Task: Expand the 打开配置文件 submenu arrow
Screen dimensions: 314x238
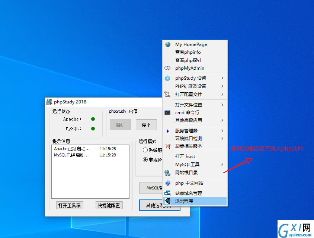Action: [x=222, y=95]
